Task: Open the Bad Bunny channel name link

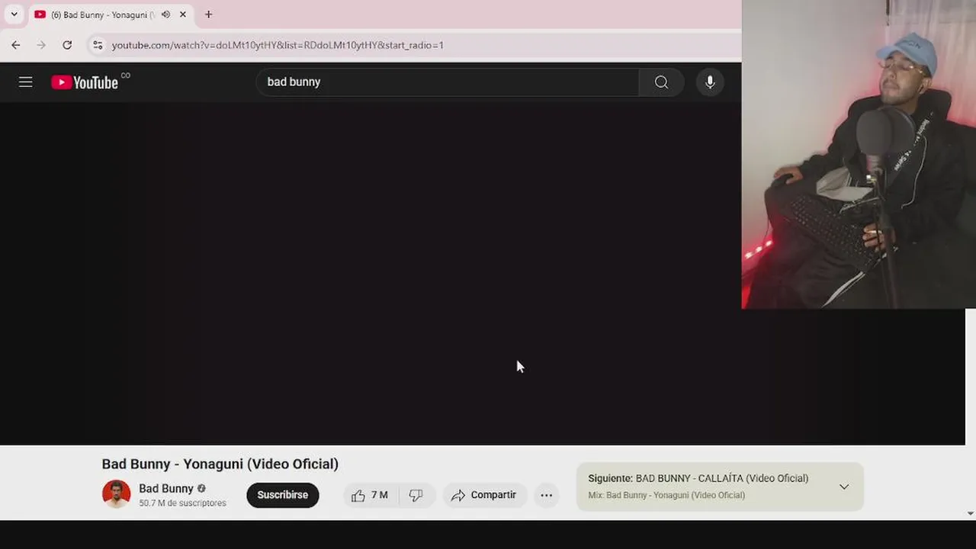Action: pos(166,488)
